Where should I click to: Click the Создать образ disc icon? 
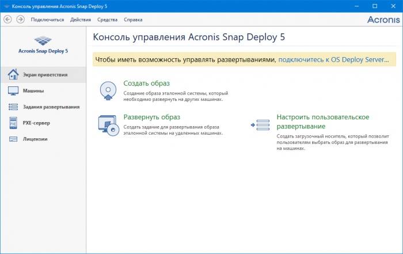pyautogui.click(x=108, y=90)
